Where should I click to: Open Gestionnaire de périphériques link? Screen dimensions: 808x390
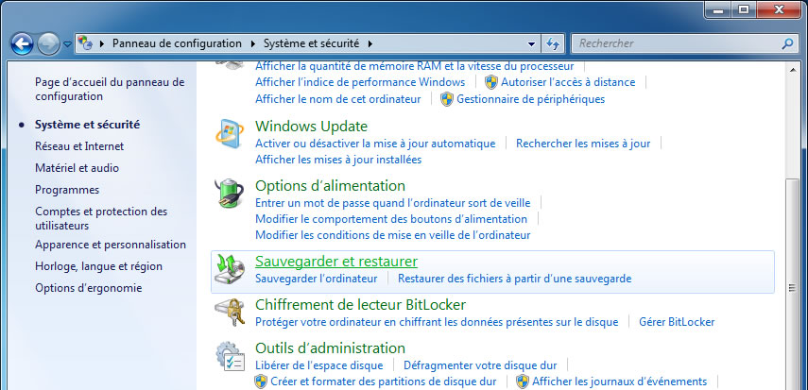(x=530, y=99)
